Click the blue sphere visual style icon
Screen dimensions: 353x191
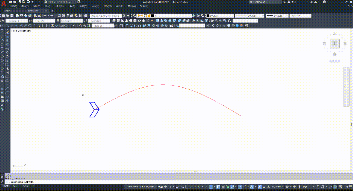point(237,26)
